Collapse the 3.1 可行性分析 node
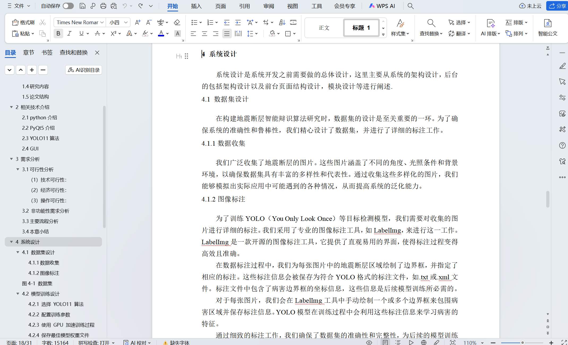This screenshot has width=568, height=345. 18,169
